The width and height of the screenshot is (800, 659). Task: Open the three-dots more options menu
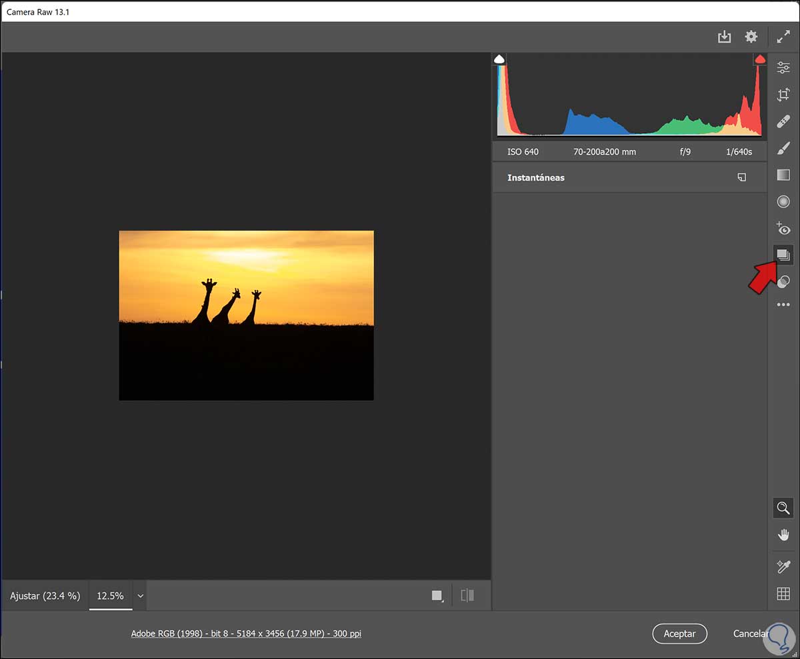coord(783,305)
